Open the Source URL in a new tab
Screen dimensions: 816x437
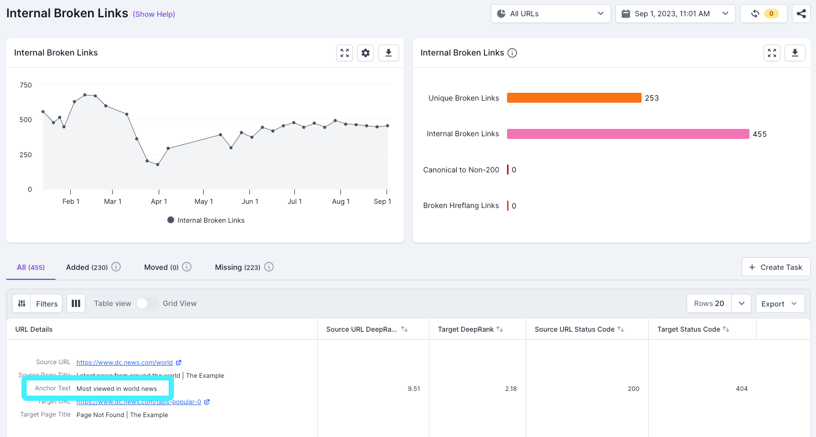point(179,363)
